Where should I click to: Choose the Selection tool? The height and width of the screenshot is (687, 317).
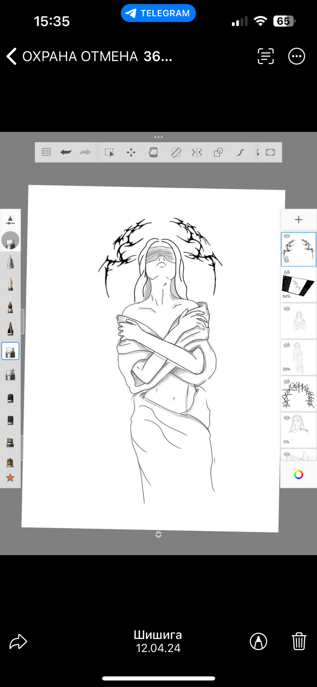109,153
